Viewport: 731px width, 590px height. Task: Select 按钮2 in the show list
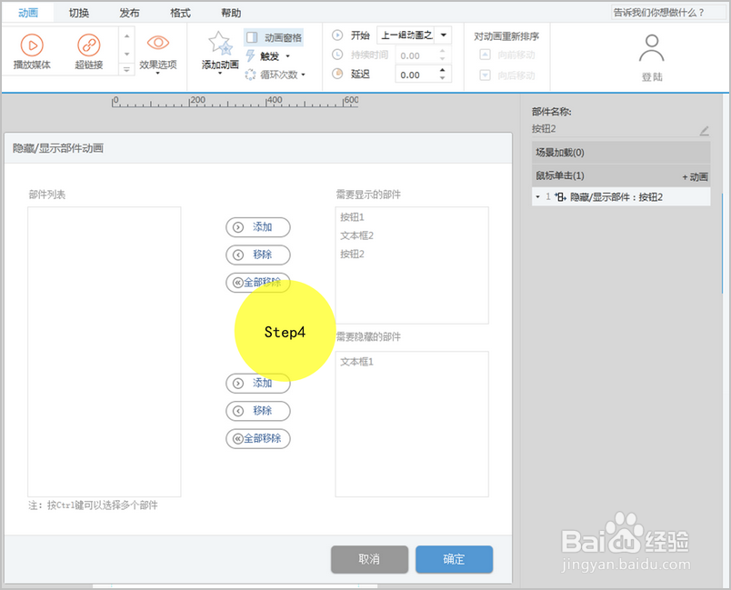tap(352, 254)
